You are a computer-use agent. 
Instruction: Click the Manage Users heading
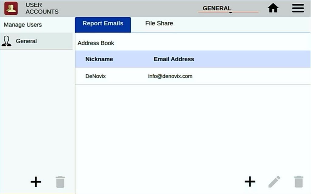click(23, 25)
